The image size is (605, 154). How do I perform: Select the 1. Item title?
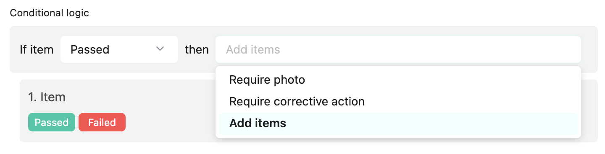tap(47, 97)
